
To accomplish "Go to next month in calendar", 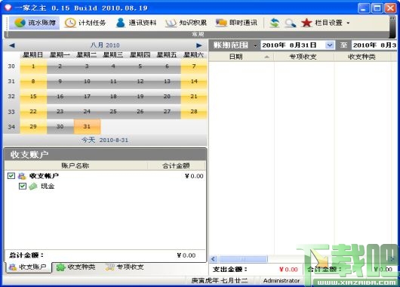I will coord(199,45).
